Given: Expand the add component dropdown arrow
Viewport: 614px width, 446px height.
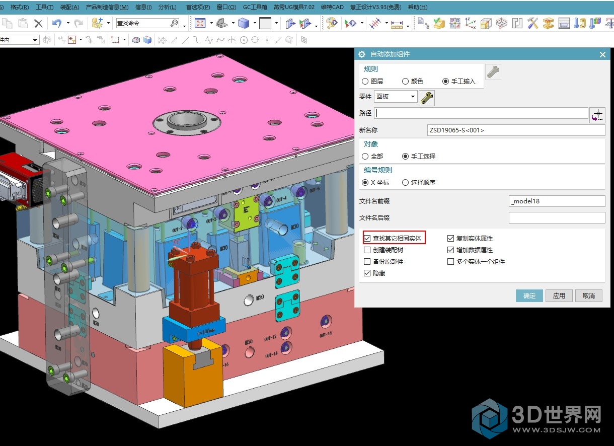Looking at the screenshot, I should 108,23.
